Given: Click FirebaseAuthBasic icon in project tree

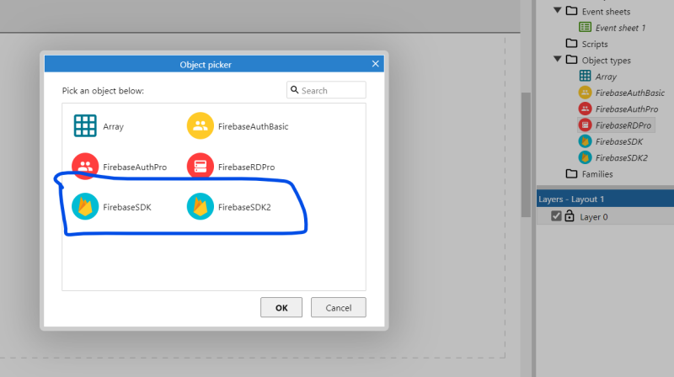Looking at the screenshot, I should pyautogui.click(x=585, y=93).
